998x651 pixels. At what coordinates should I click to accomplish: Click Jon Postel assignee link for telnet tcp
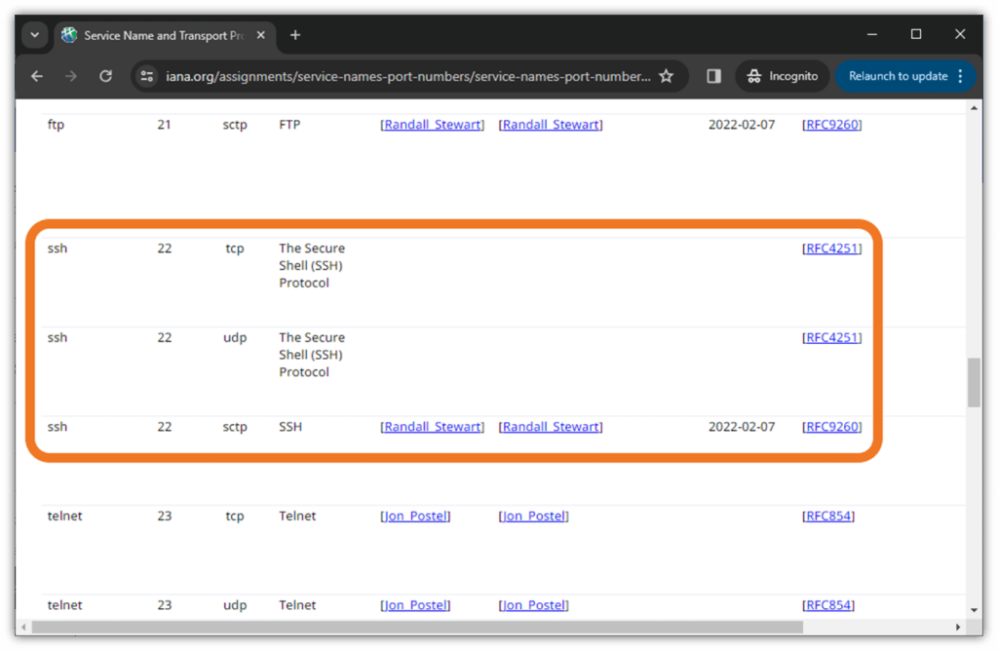tap(415, 517)
